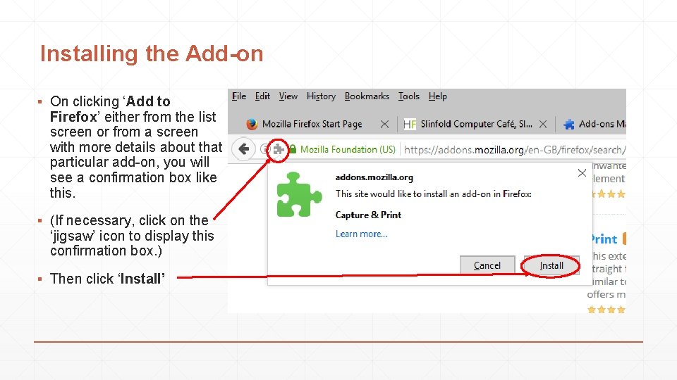The height and width of the screenshot is (380, 677).
Task: Open the Edit menu
Action: click(x=262, y=96)
